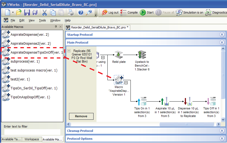Collapse the Replicate plate entry
The height and width of the screenshot is (143, 227).
click(69, 51)
